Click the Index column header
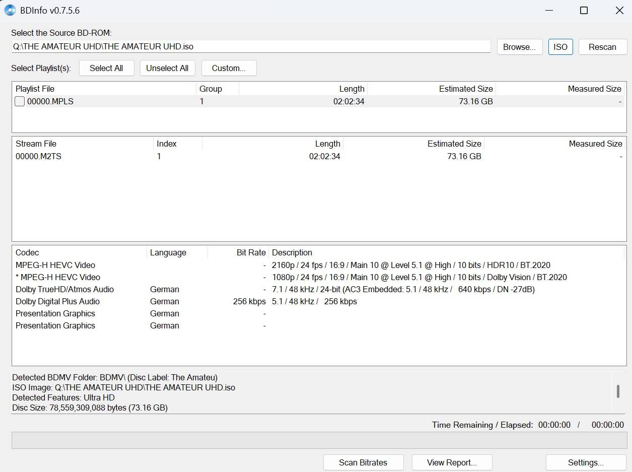This screenshot has height=472, width=632. point(178,144)
